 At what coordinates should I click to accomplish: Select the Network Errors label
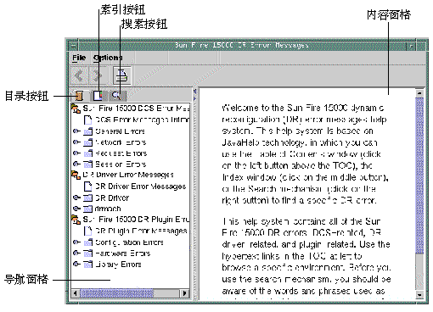(121, 142)
